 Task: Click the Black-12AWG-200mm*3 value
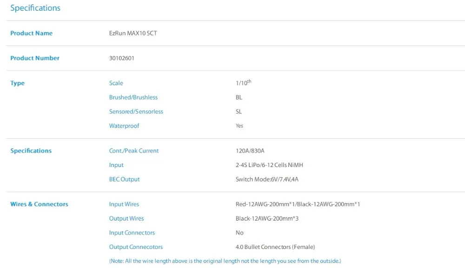(x=267, y=218)
